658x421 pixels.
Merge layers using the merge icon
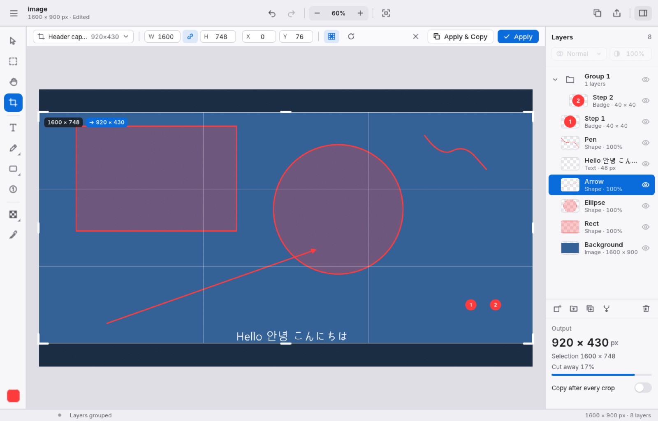coord(607,308)
